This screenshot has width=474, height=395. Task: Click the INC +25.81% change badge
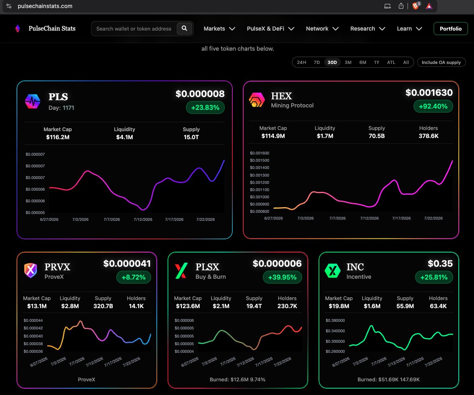click(434, 277)
